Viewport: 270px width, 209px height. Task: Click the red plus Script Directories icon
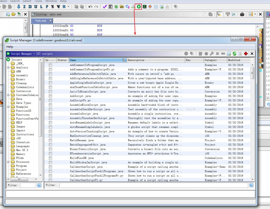coord(246,54)
